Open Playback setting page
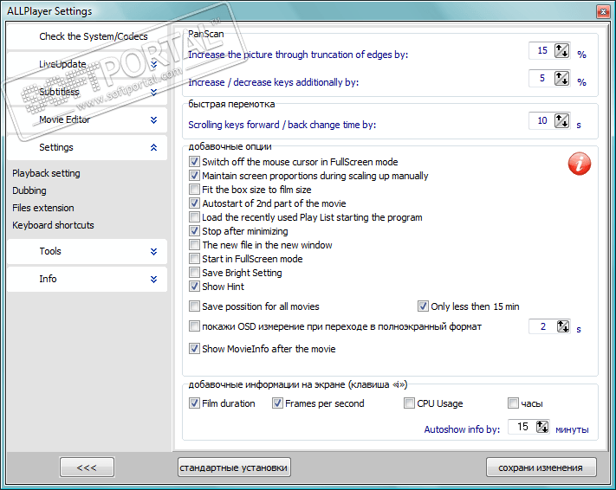Viewport: 616px width, 490px height. point(46,173)
